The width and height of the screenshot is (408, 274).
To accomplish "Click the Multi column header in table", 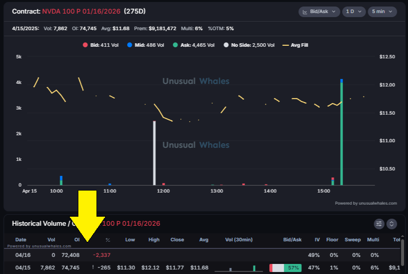I will pyautogui.click(x=373, y=240).
